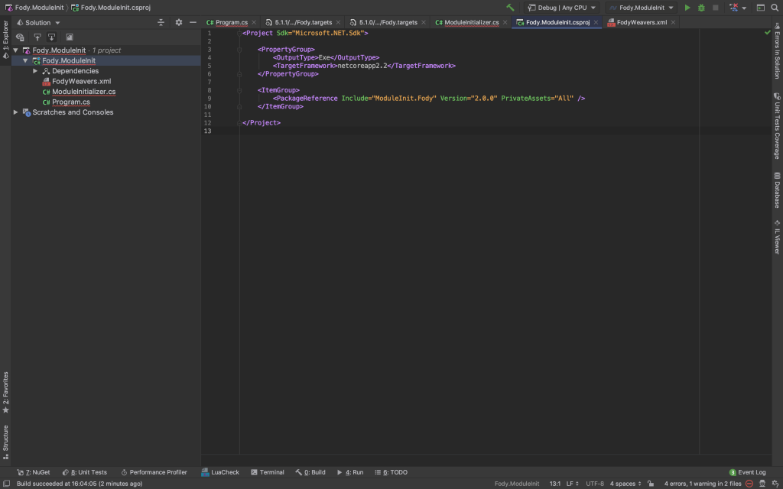
Task: Open the Run tool window
Action: [x=349, y=472]
